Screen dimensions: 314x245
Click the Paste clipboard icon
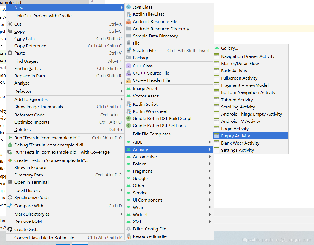tap(10, 53)
